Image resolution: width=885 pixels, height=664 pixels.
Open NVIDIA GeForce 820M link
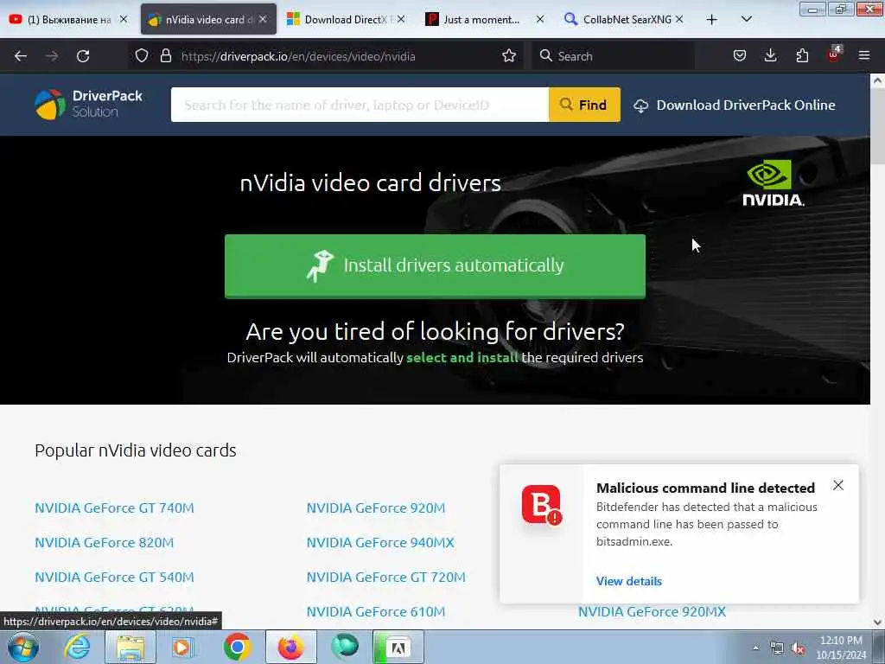point(105,543)
